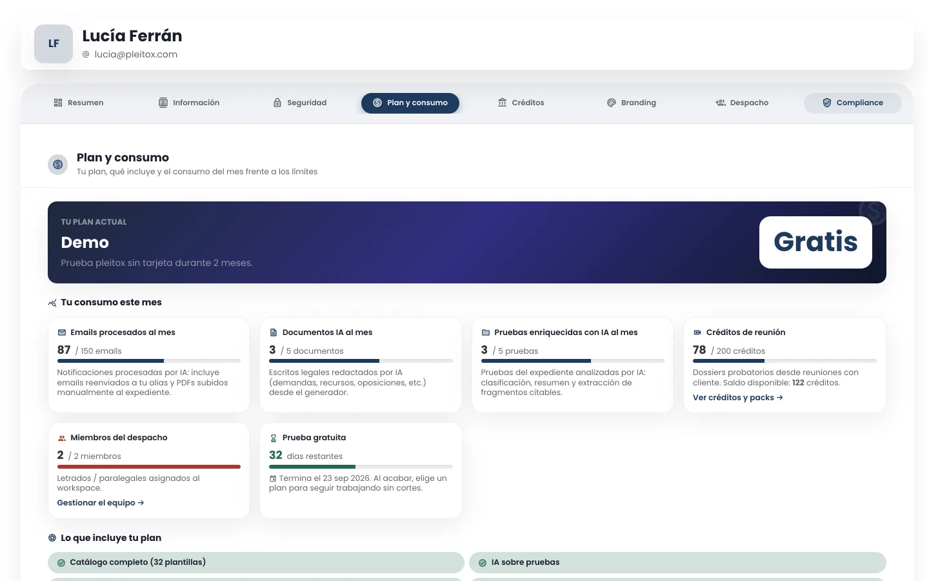Switch to the Despacho tab
Viewport: 929px width, 581px height.
pyautogui.click(x=742, y=103)
